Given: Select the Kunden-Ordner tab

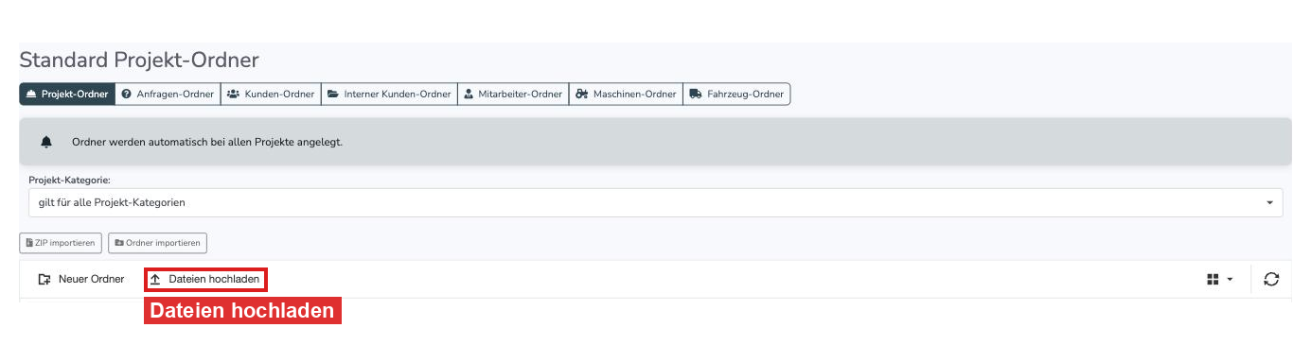Looking at the screenshot, I should pyautogui.click(x=271, y=94).
